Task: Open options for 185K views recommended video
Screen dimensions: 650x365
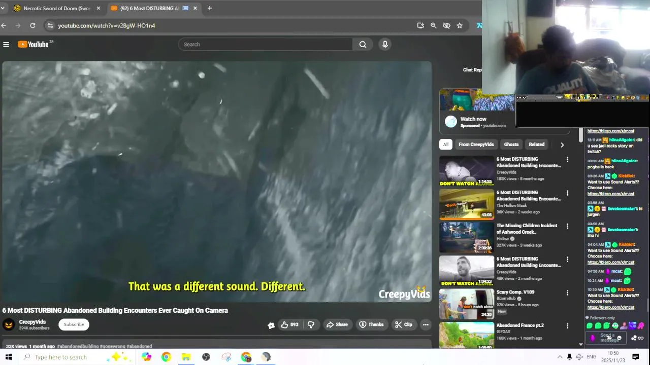Action: click(567, 160)
